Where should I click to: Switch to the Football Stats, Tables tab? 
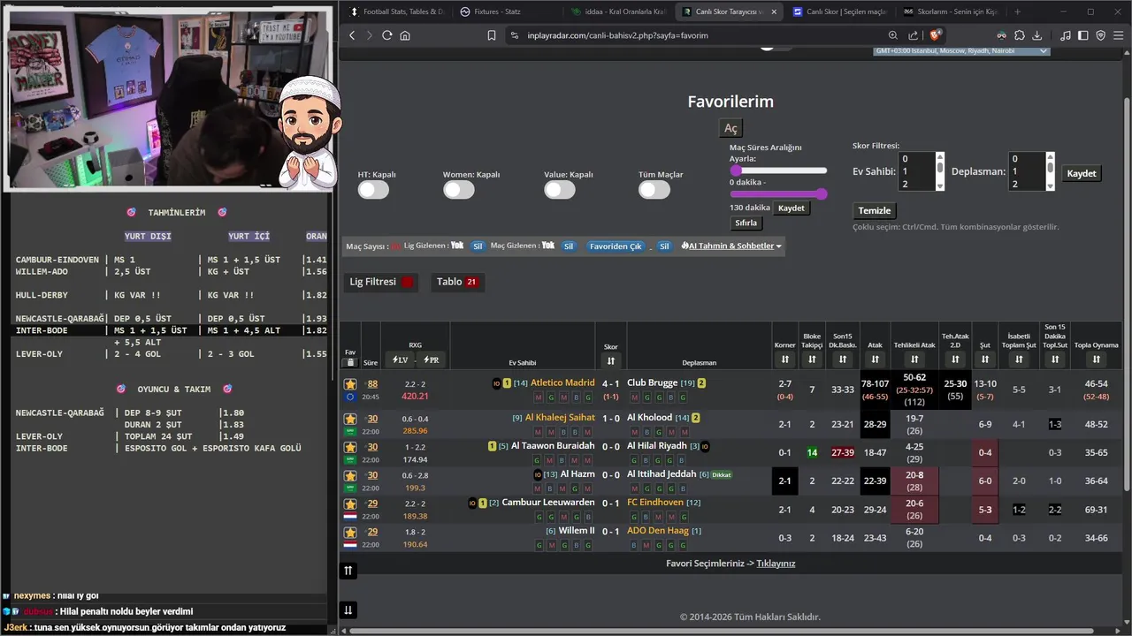397,11
